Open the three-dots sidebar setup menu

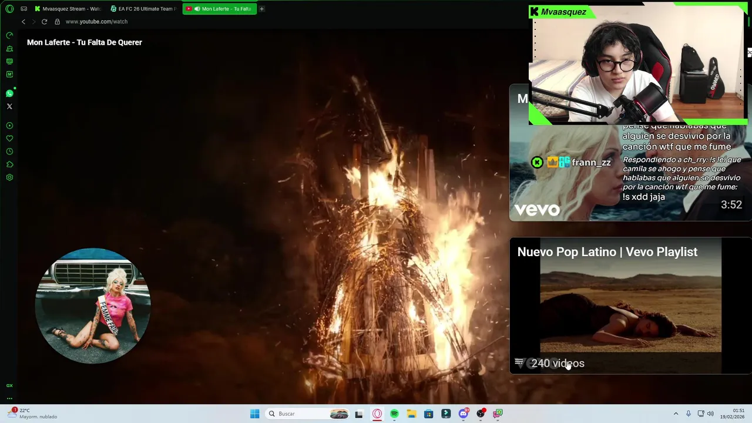(9, 398)
